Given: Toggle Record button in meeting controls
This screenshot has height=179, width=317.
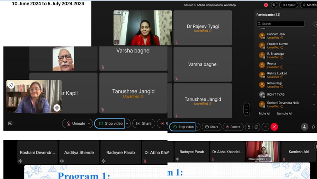Looking at the screenshot, I should click(x=232, y=127).
